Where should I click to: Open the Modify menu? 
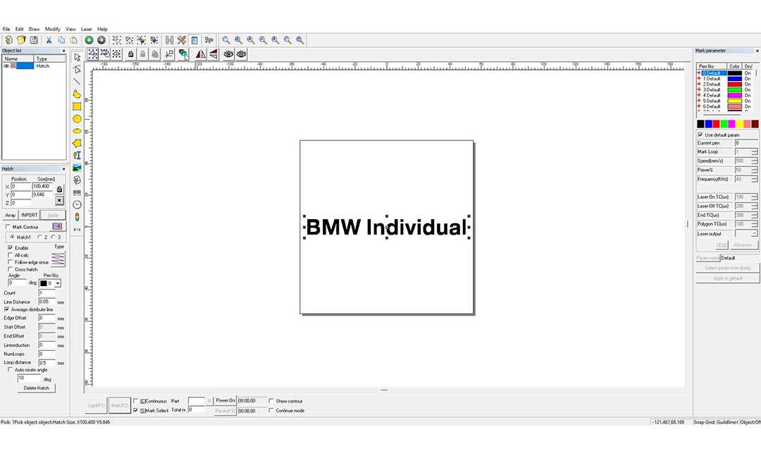pos(52,29)
